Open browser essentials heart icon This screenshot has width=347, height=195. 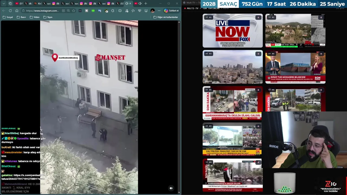click(x=140, y=11)
